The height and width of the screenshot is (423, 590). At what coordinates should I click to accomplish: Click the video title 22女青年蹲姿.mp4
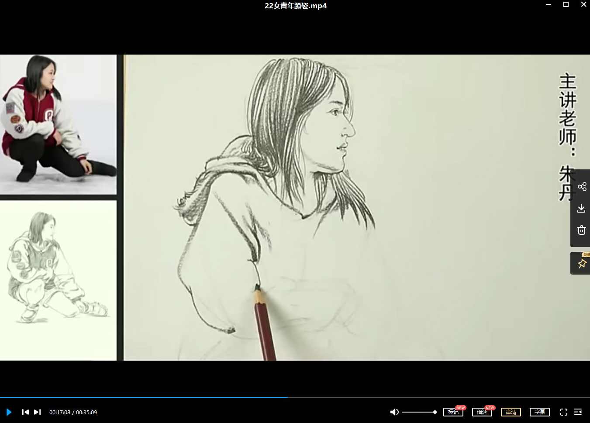click(x=295, y=6)
